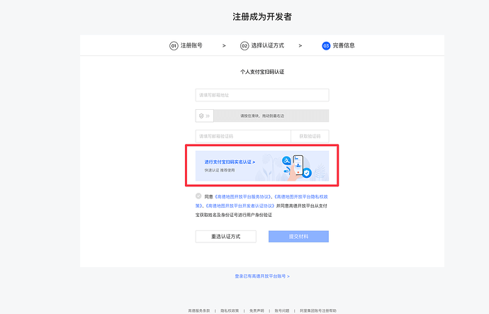Click the email address input field

point(262,95)
